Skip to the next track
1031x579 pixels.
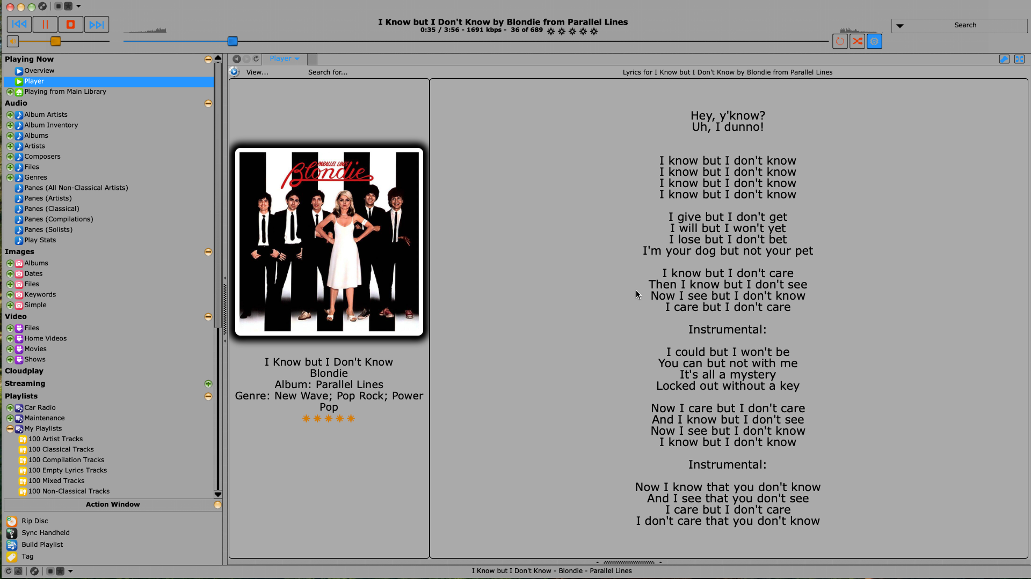click(97, 24)
